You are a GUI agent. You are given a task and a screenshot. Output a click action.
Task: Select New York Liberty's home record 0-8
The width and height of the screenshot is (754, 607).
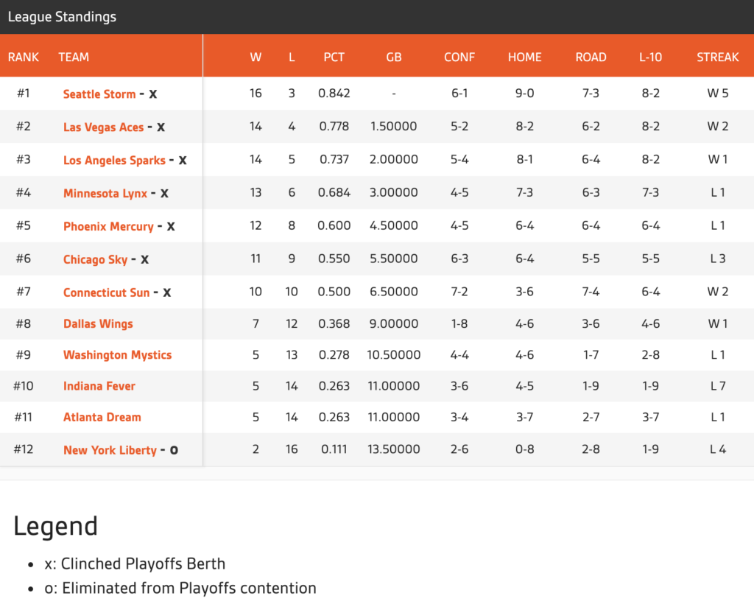pyautogui.click(x=524, y=449)
